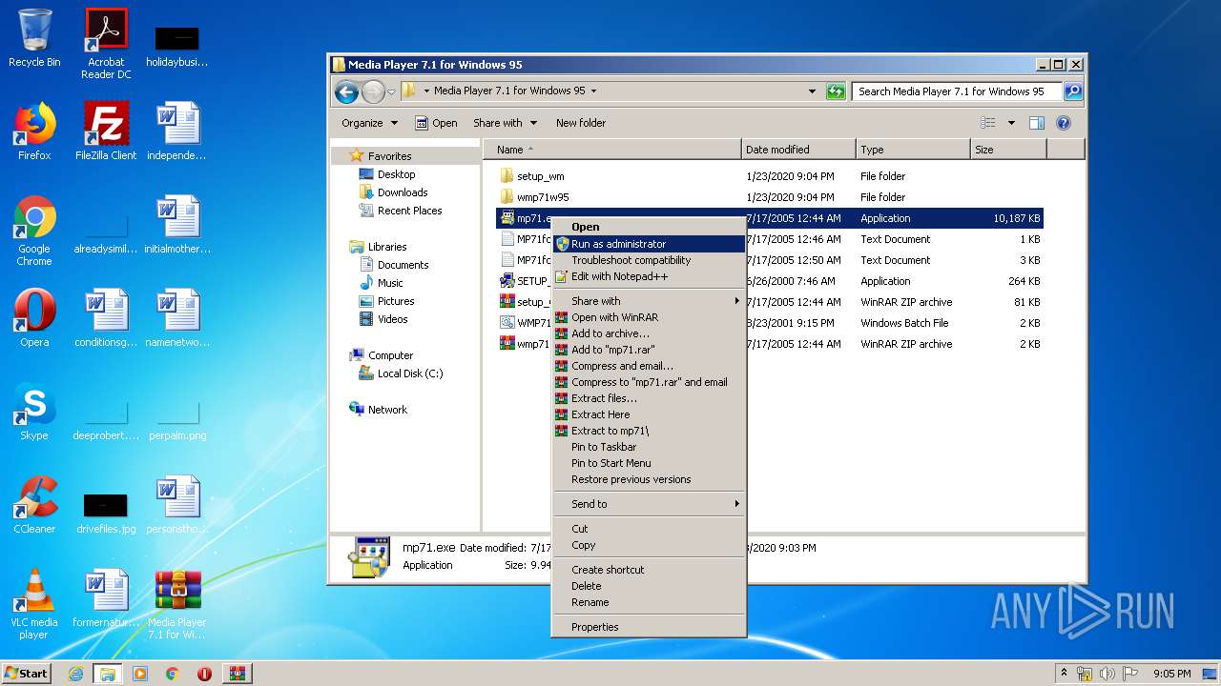
Task: Launch Acrobat Reader DC from desktop
Action: tap(106, 44)
